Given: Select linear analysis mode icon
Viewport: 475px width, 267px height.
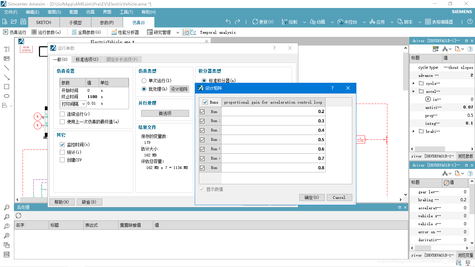Looking at the screenshot, I should [193, 32].
